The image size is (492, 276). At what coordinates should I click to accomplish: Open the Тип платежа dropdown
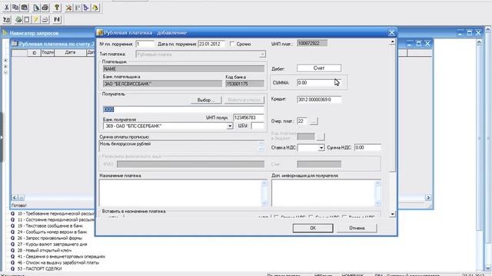coord(262,54)
